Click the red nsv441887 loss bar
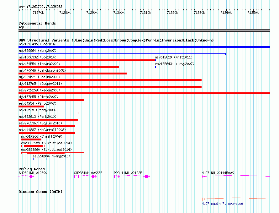Image resolution: width=279 pixels, height=213 pixels. pos(47,133)
